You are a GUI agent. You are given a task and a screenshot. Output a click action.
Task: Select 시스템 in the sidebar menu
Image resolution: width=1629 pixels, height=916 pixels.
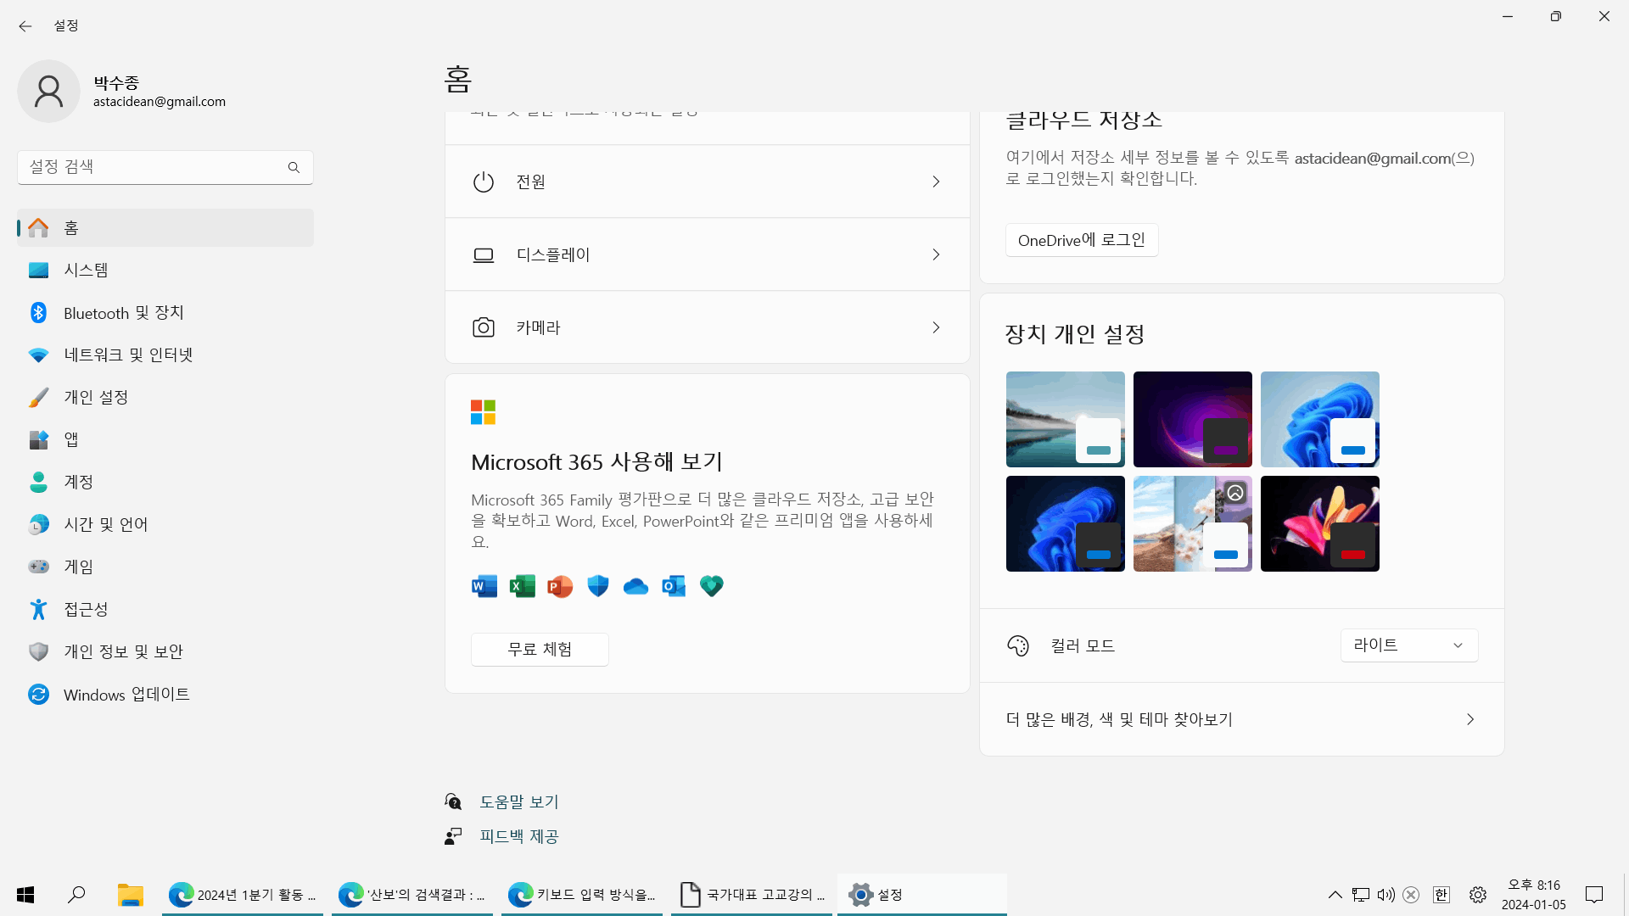(86, 271)
